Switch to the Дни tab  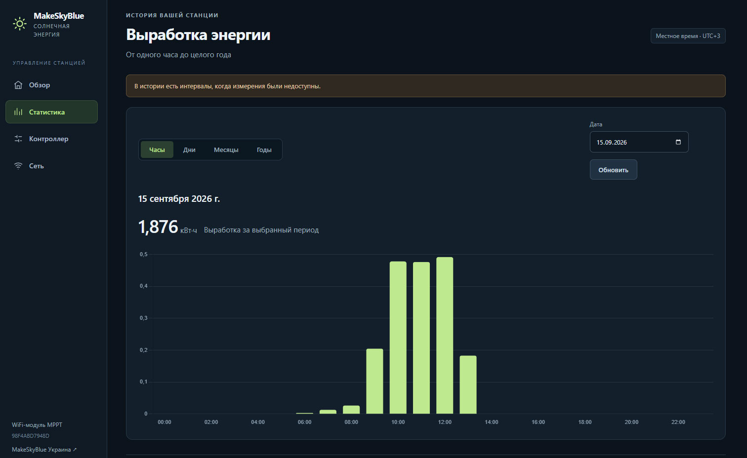(x=189, y=150)
